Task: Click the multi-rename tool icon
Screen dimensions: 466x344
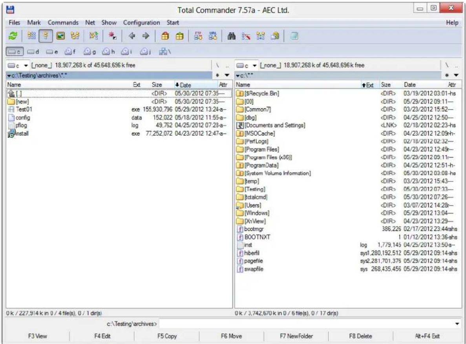Action: [246, 36]
